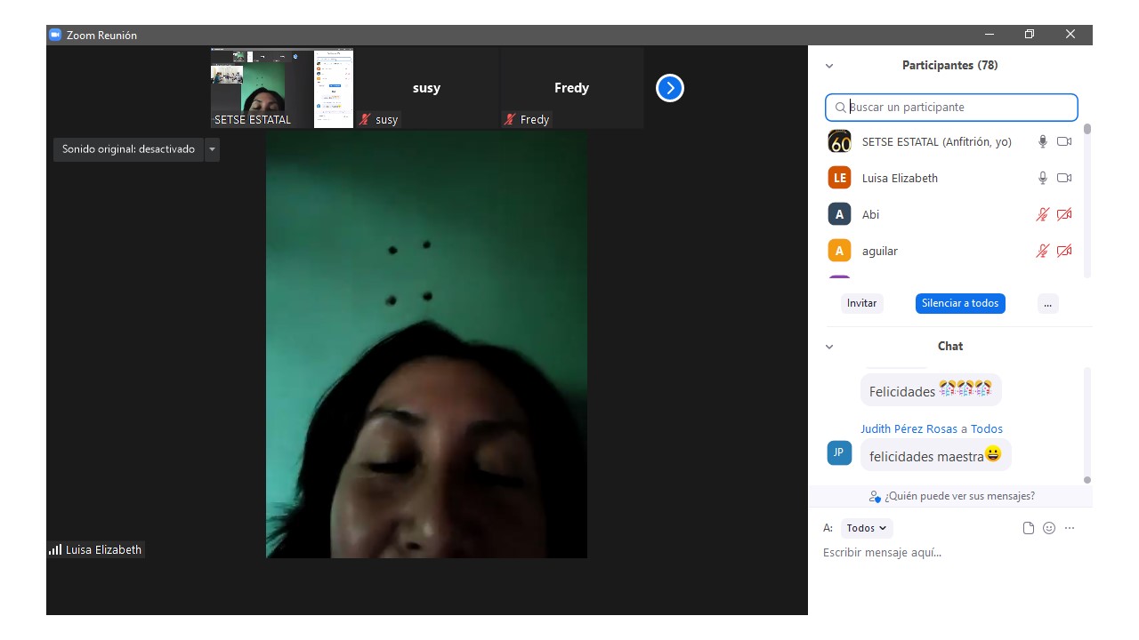Click Todos recipient link in chat message

[986, 428]
